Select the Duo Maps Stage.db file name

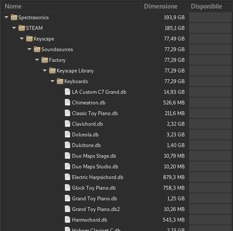tap(94, 156)
